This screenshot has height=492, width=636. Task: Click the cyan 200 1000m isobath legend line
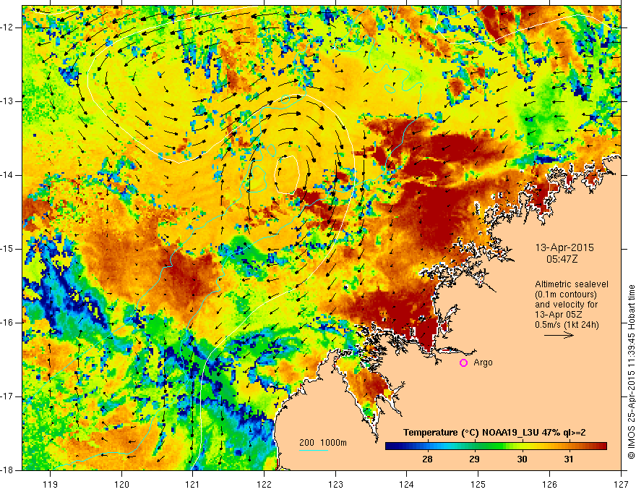coord(314,450)
